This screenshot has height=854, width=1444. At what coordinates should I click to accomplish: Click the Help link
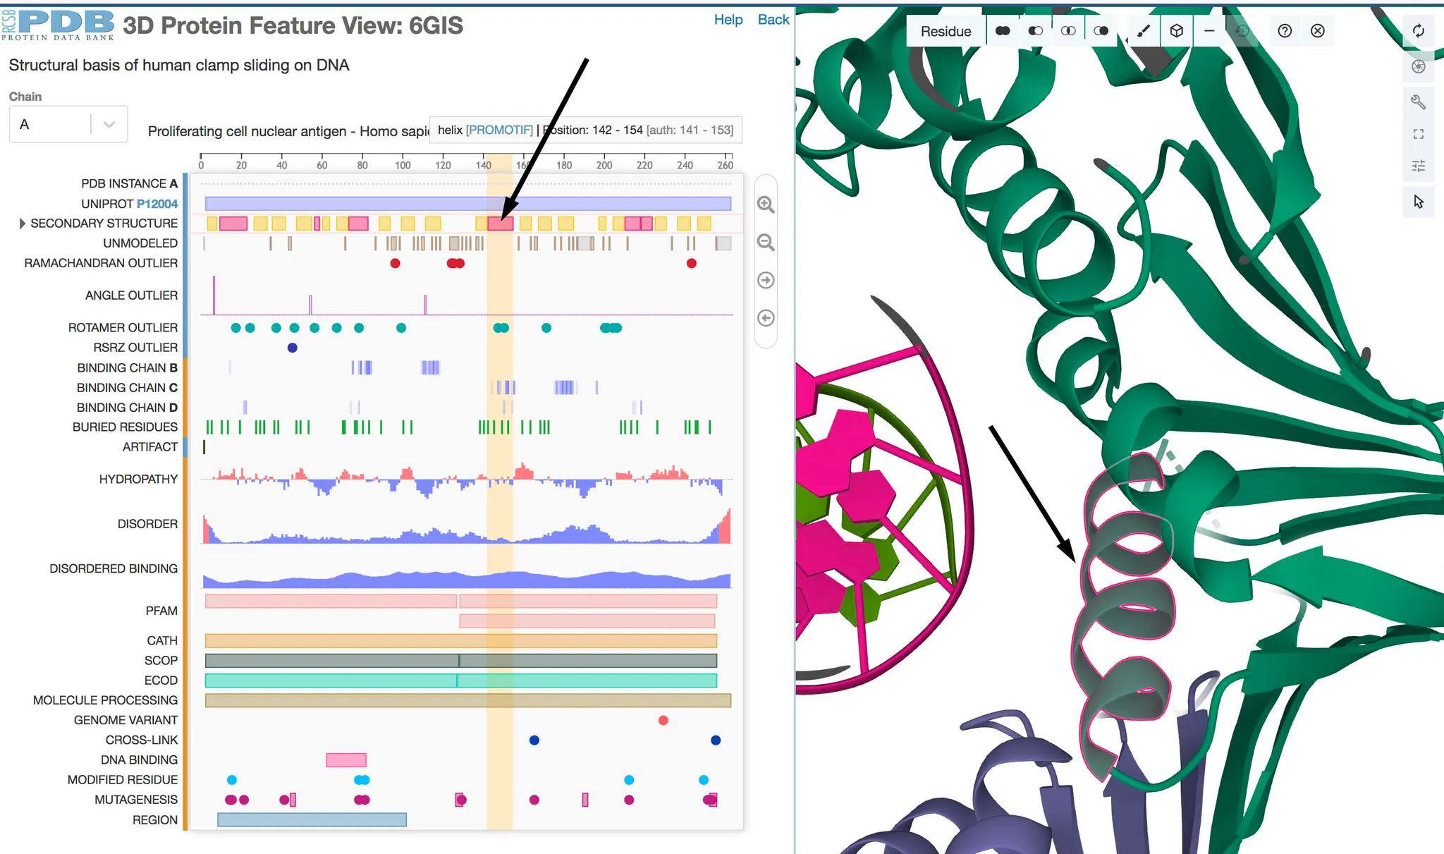pyautogui.click(x=728, y=20)
